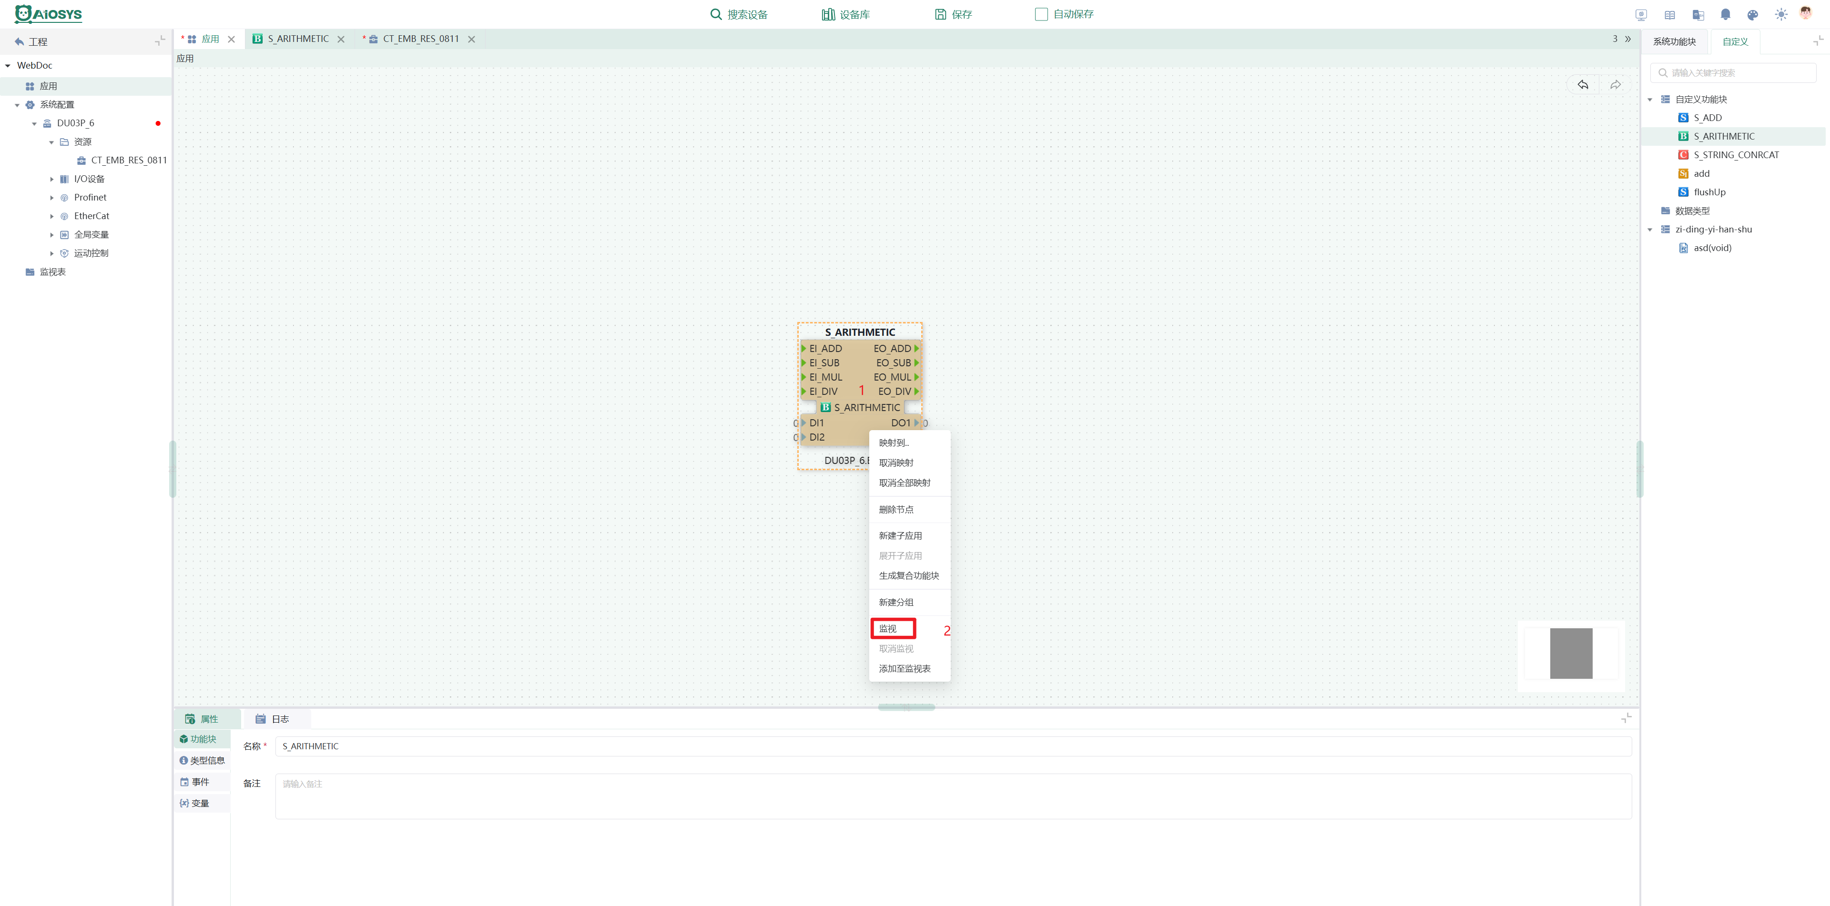The width and height of the screenshot is (1830, 906).
Task: Close the CT_EMB_RES_0811 tab
Action: [x=471, y=39]
